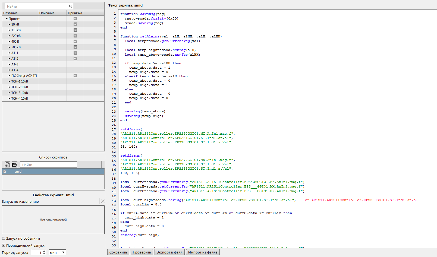Disable the Периодический запуск checkbox
This screenshot has height=257, width=437.
(4, 245)
